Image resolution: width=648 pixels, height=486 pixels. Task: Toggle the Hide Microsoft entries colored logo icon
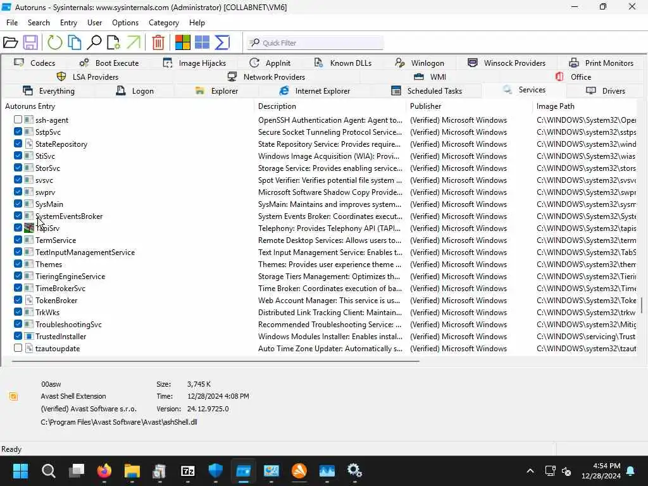pyautogui.click(x=183, y=42)
